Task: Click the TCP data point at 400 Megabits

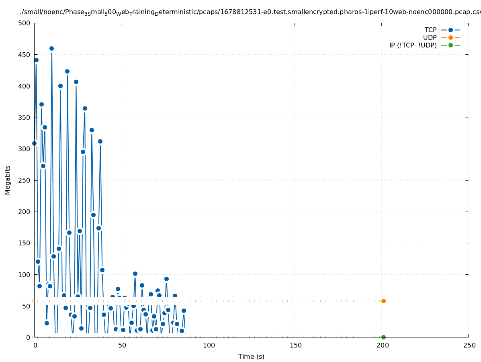Action: pos(60,86)
